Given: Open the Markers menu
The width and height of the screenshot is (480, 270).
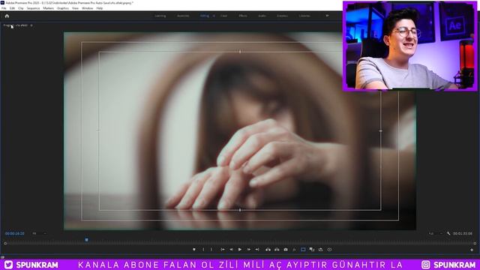Looking at the screenshot, I should coord(48,8).
